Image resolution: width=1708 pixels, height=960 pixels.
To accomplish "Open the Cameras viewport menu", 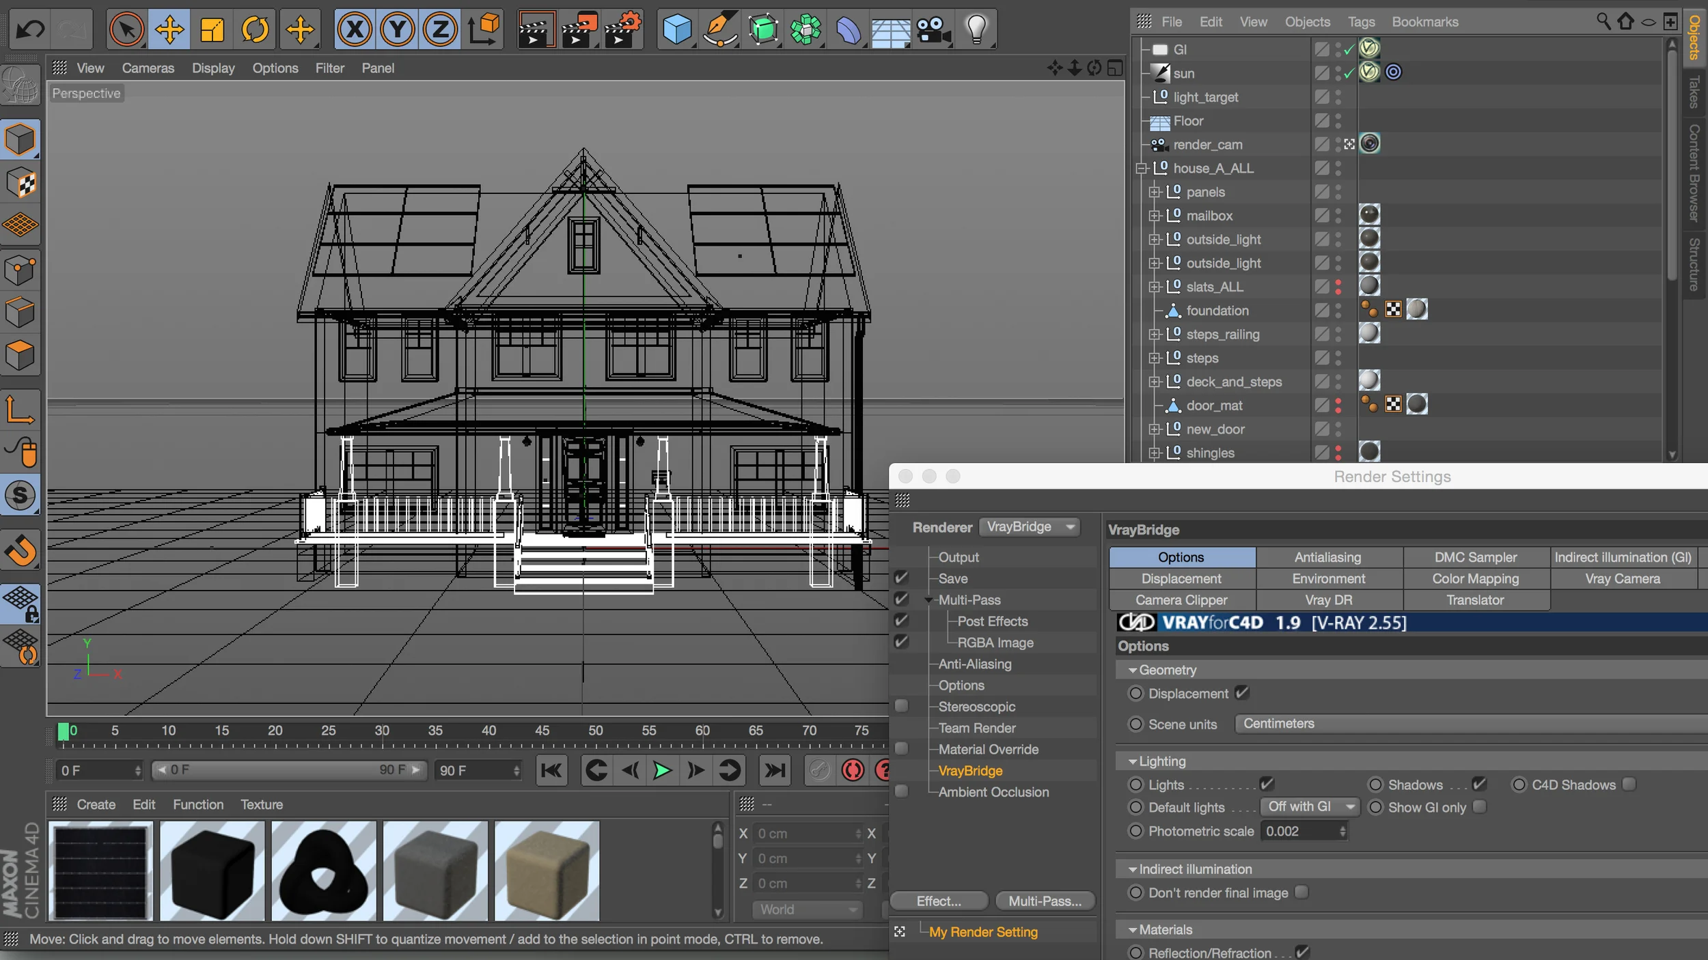I will [148, 68].
